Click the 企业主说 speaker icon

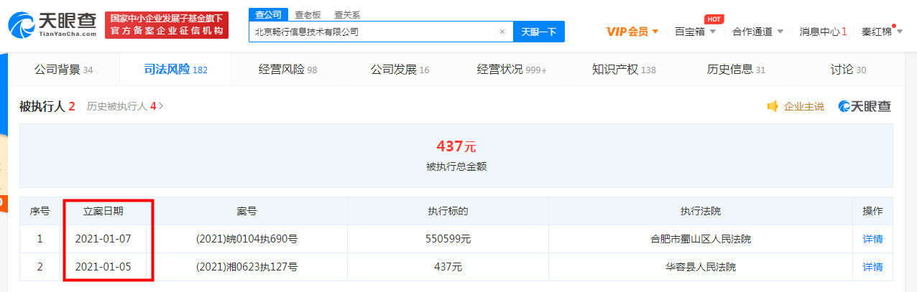click(773, 106)
